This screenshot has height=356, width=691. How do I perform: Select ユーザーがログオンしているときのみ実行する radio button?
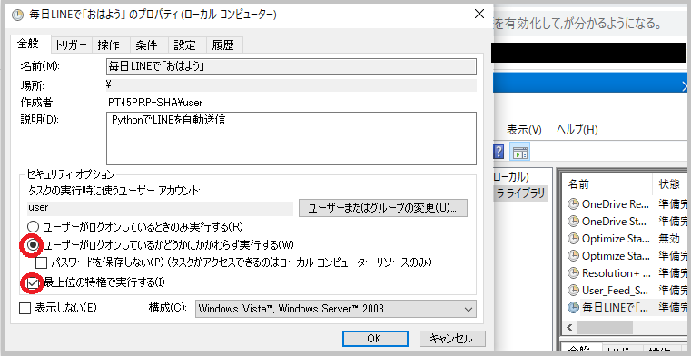coord(33,227)
